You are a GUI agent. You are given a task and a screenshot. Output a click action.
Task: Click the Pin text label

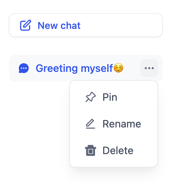(x=110, y=97)
